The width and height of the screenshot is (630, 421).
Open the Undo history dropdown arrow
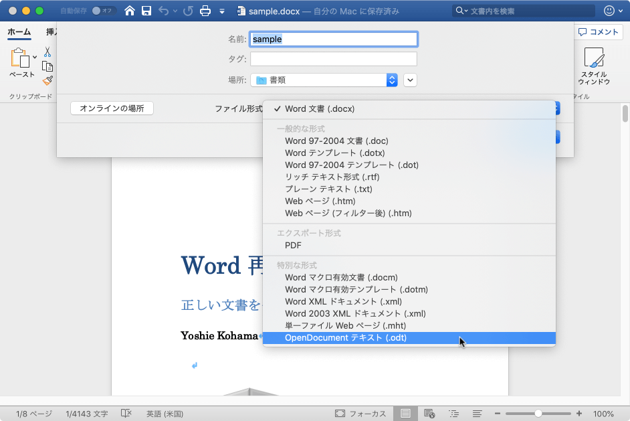[x=175, y=11]
